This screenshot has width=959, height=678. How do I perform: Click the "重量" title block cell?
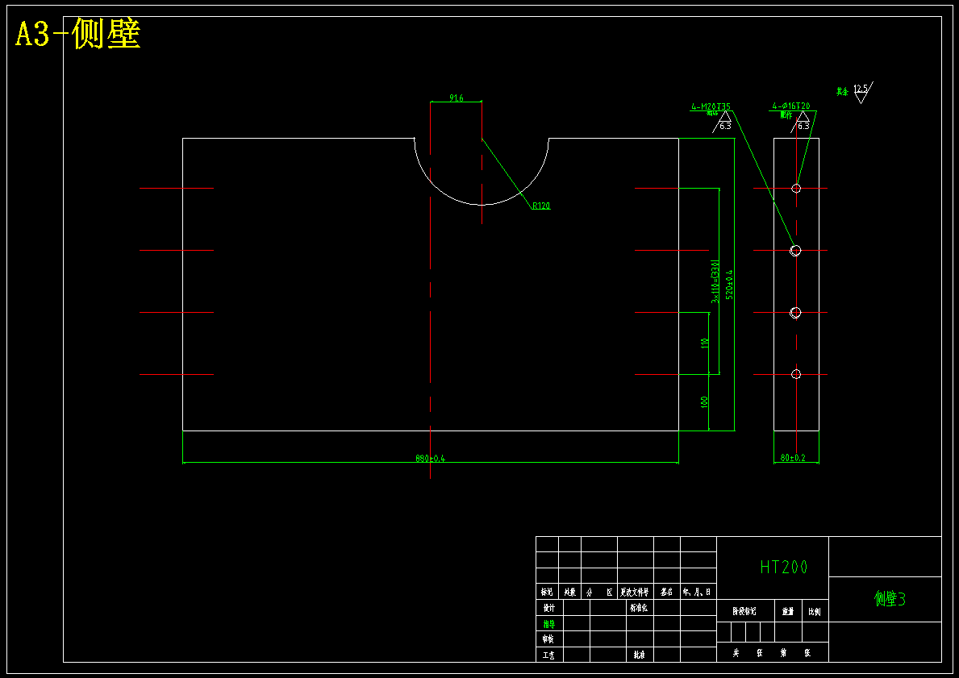tap(788, 611)
